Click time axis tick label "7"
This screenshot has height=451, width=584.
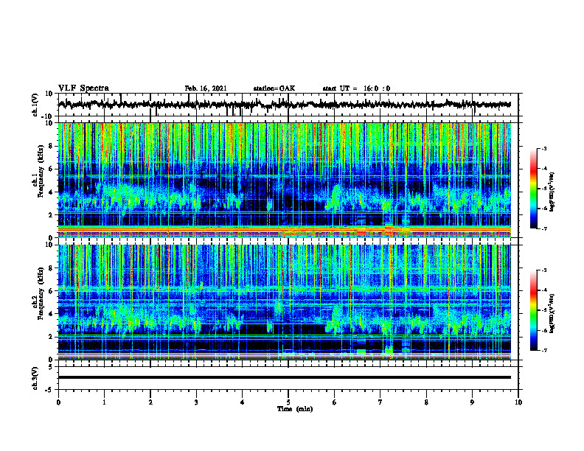click(x=380, y=402)
